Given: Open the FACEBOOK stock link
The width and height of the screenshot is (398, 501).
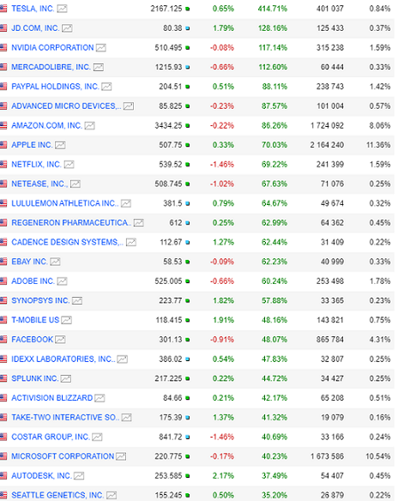Looking at the screenshot, I should pos(33,340).
